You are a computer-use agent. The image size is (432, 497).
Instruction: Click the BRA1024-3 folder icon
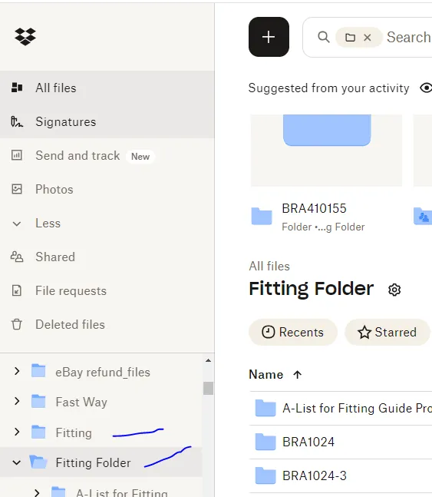tap(265, 475)
